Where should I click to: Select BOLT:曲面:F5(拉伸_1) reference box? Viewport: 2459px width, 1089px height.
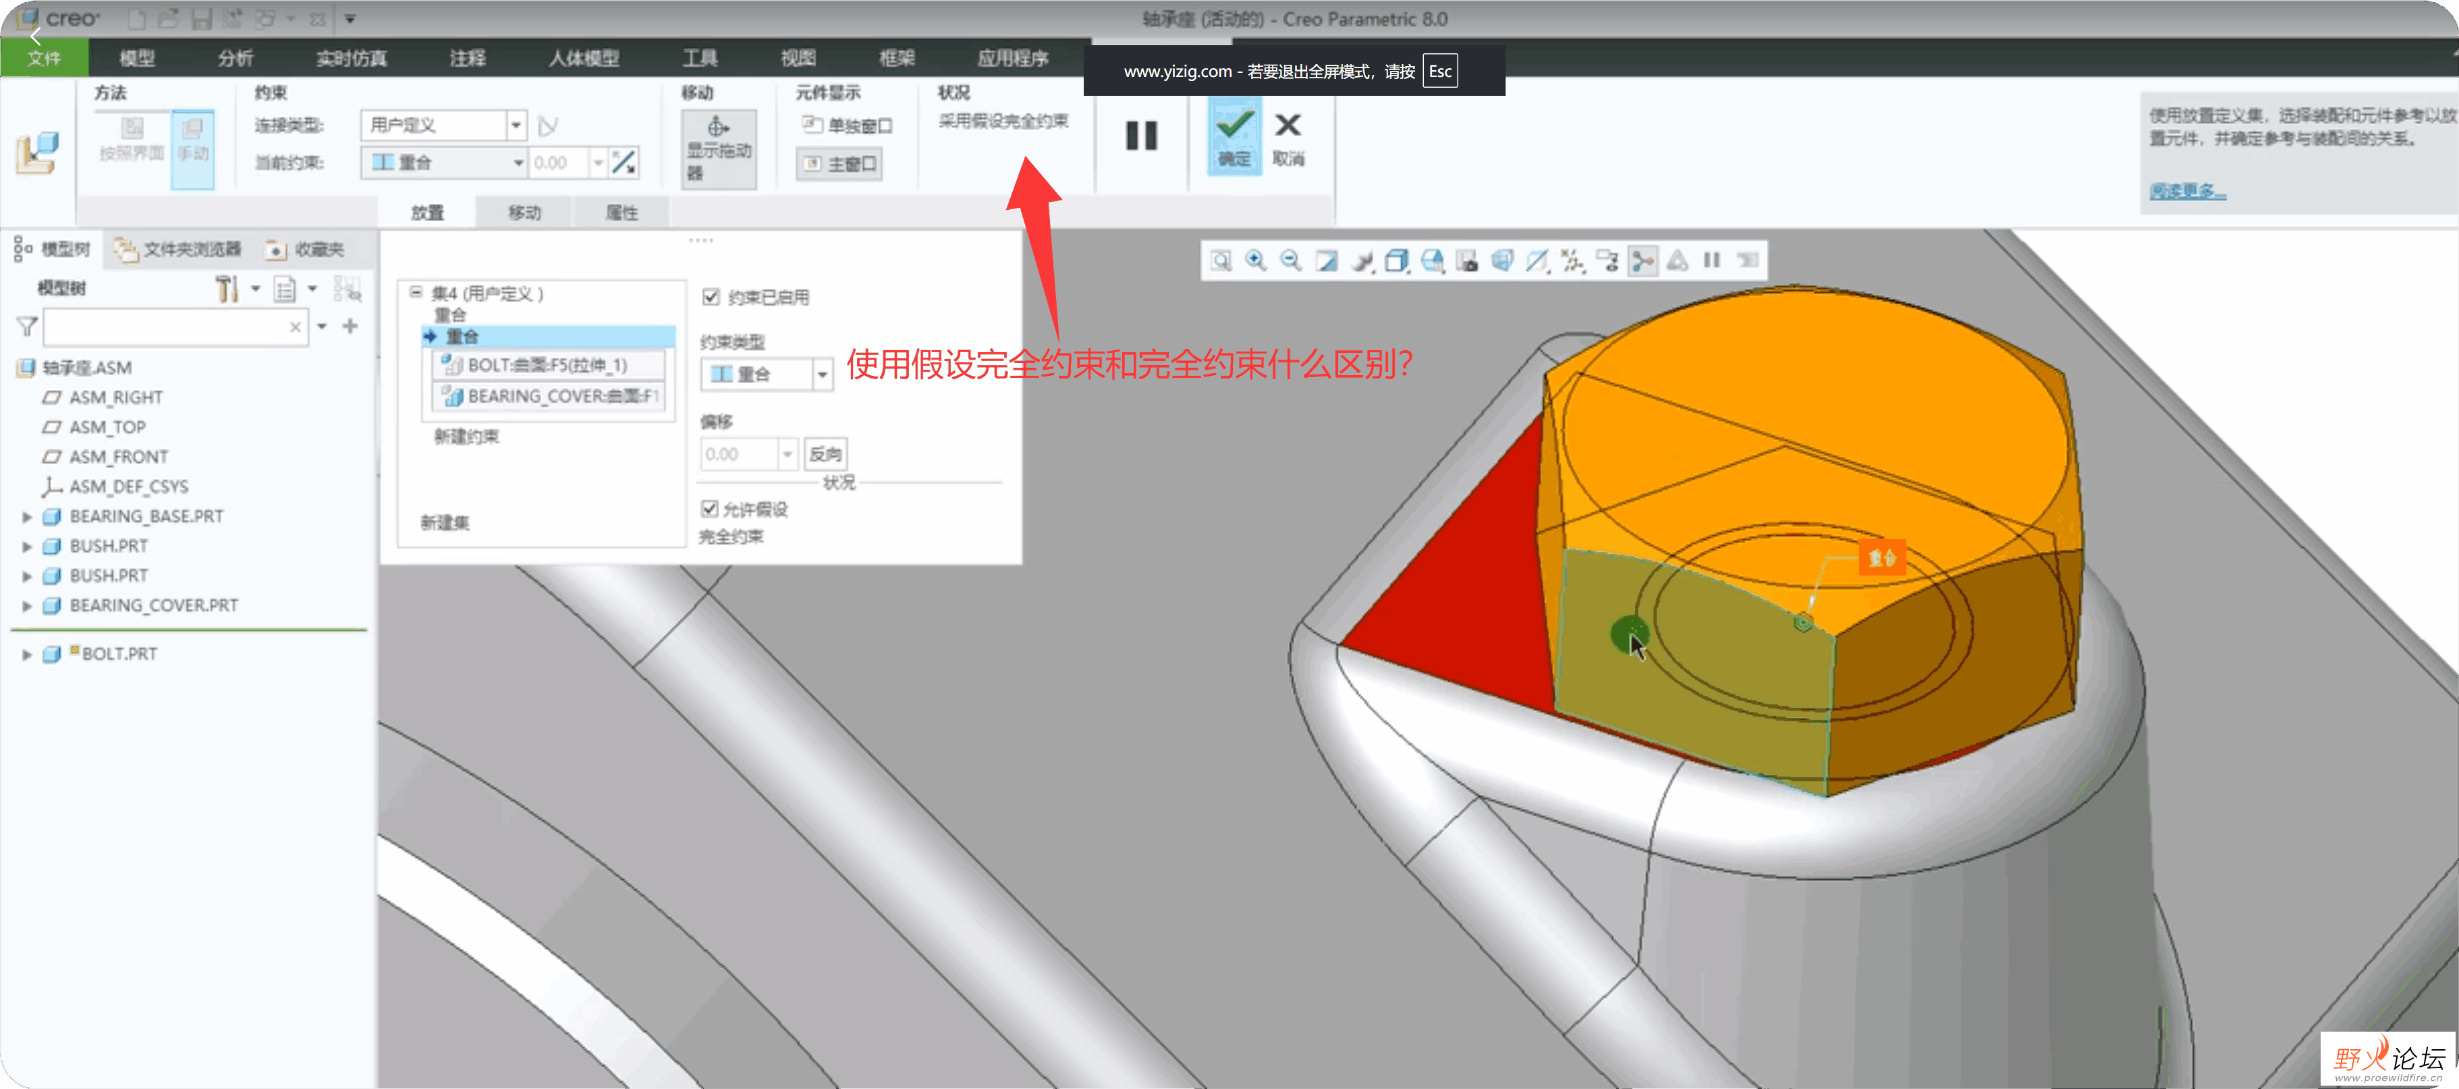point(549,364)
